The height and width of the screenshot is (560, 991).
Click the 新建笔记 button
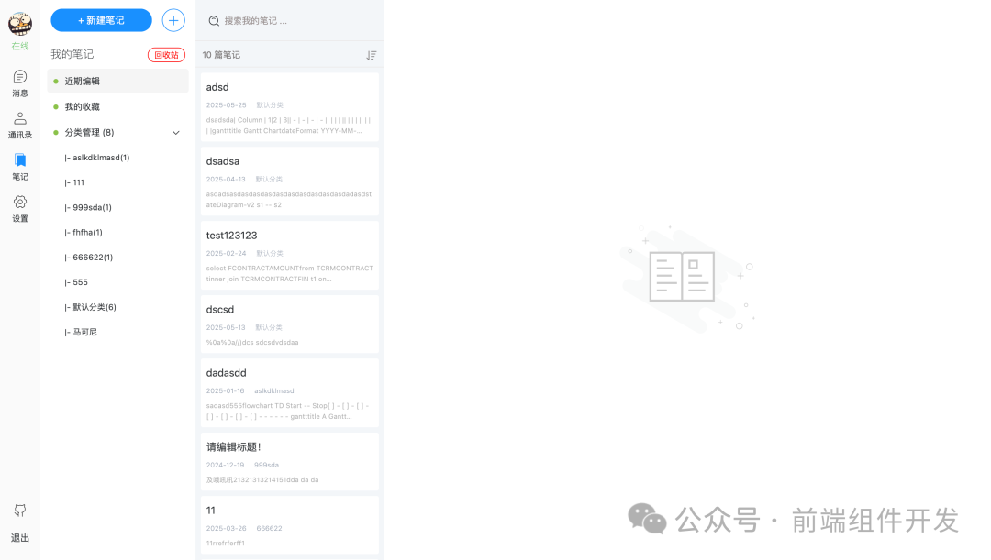click(101, 20)
